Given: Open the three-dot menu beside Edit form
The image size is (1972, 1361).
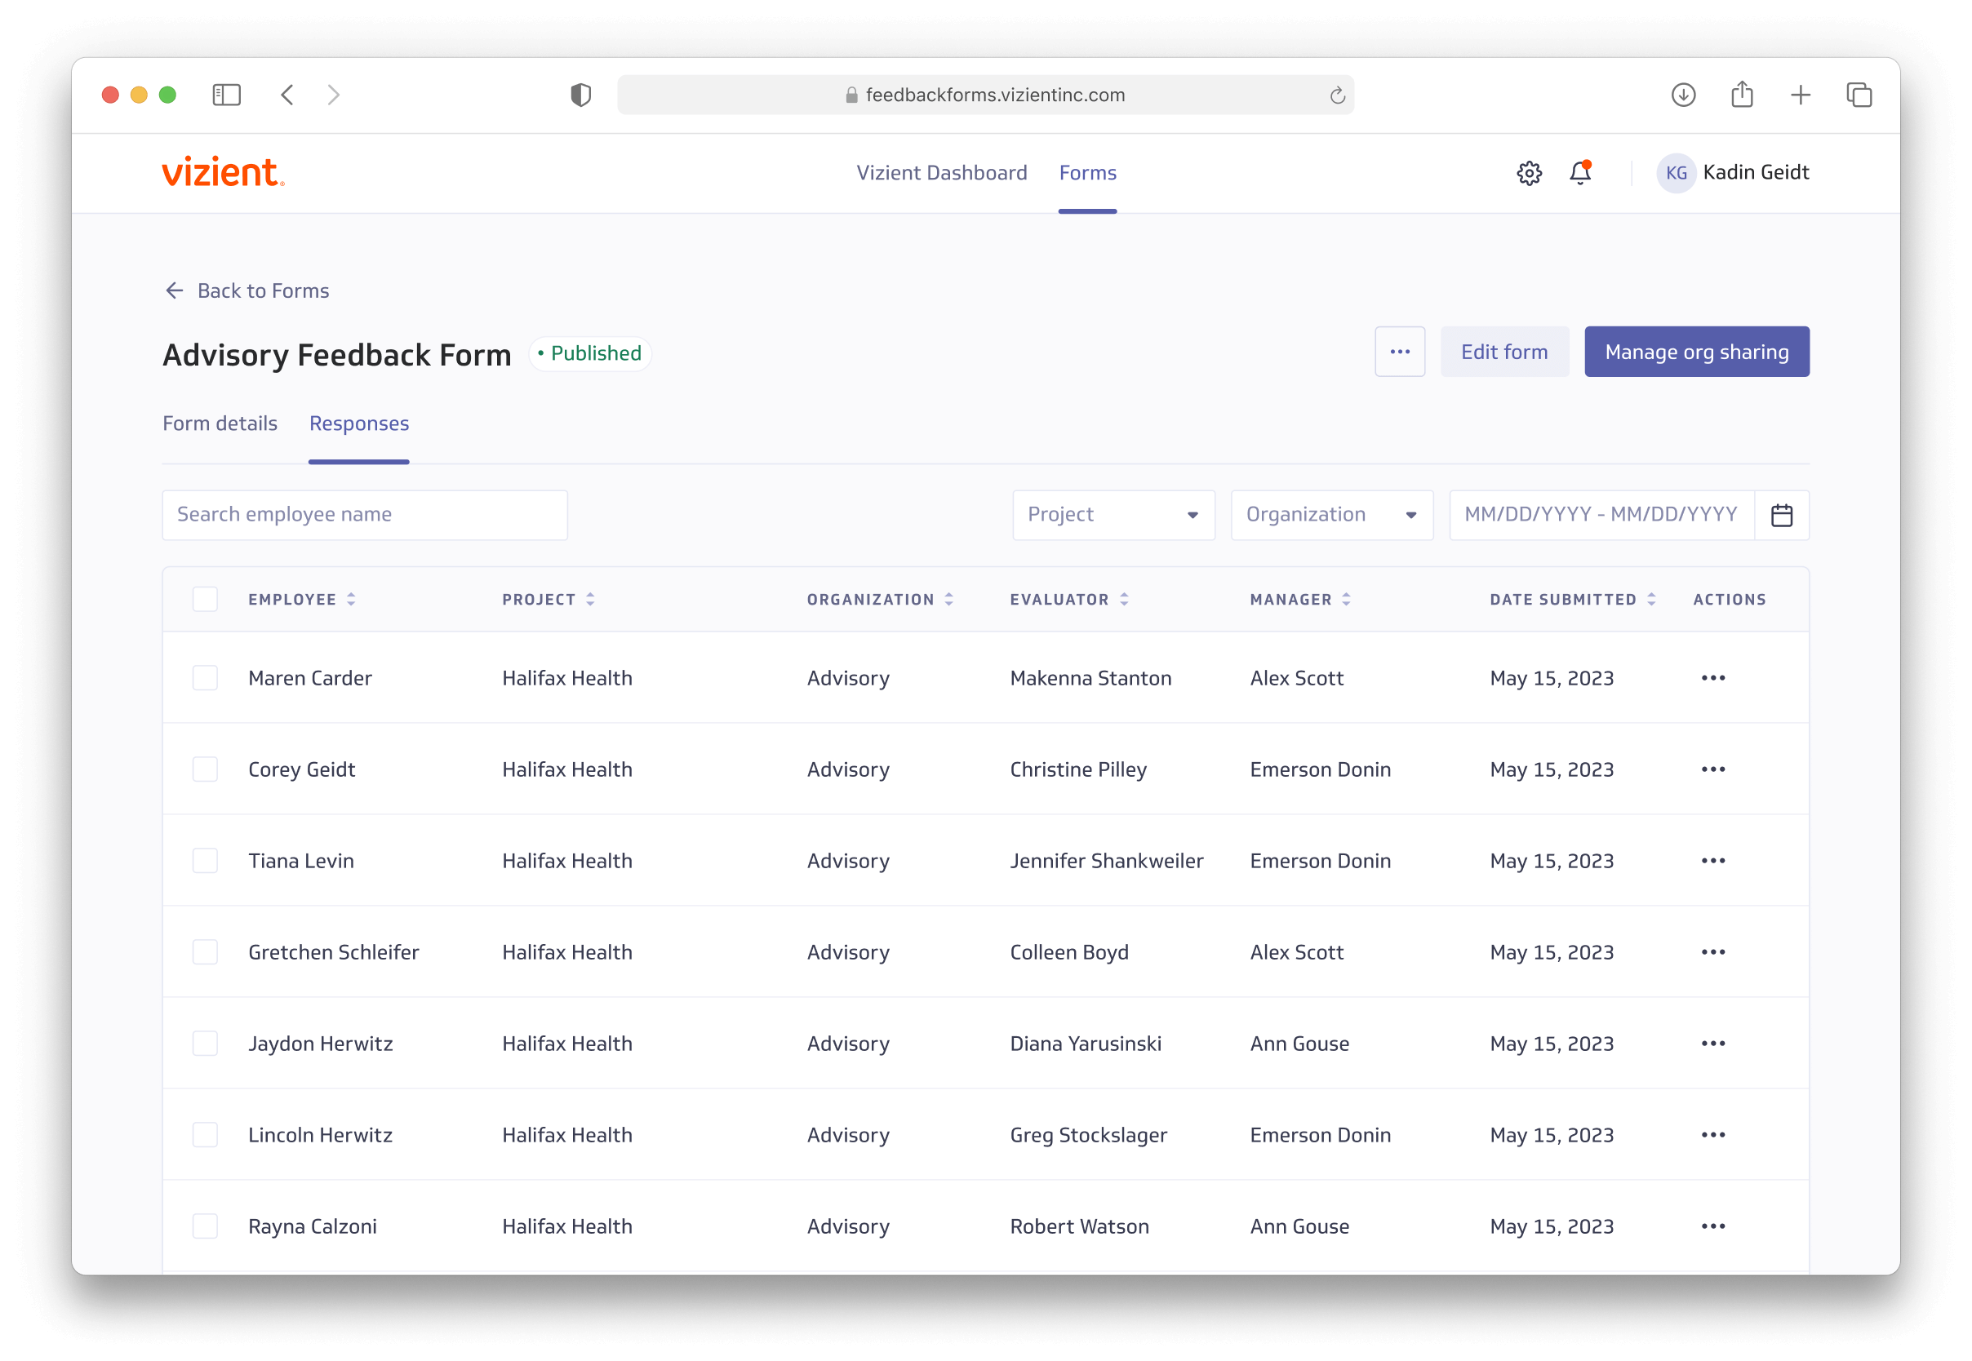Looking at the screenshot, I should coord(1399,352).
